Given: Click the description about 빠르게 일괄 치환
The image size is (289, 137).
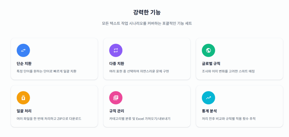Looking at the screenshot, I should click(47, 71).
